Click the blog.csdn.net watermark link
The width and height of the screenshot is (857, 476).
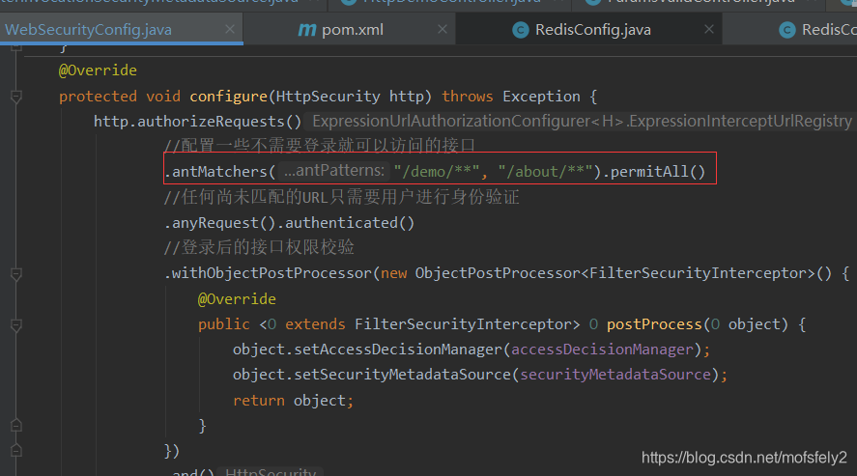pyautogui.click(x=744, y=458)
